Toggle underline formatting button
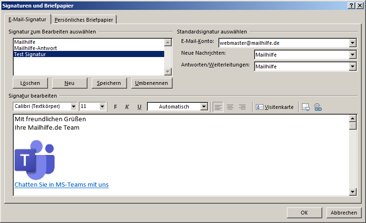Screen dimensions: 366x223 click(x=139, y=107)
